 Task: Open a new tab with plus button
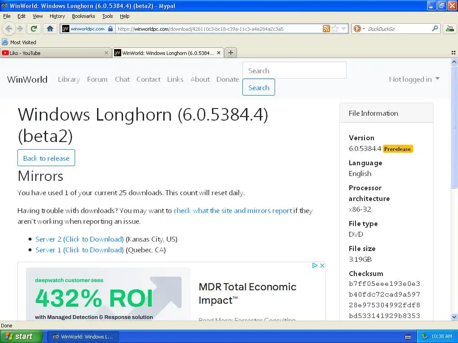pyautogui.click(x=231, y=53)
